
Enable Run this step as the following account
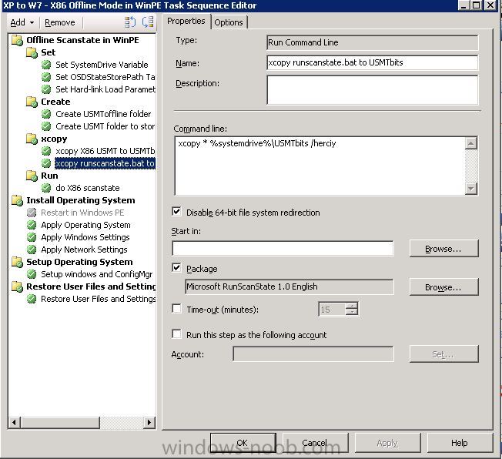[x=176, y=334]
